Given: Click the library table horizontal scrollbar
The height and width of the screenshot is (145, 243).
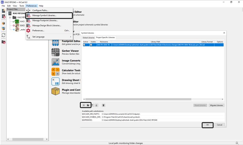Looking at the screenshot, I should pyautogui.click(x=138, y=99).
